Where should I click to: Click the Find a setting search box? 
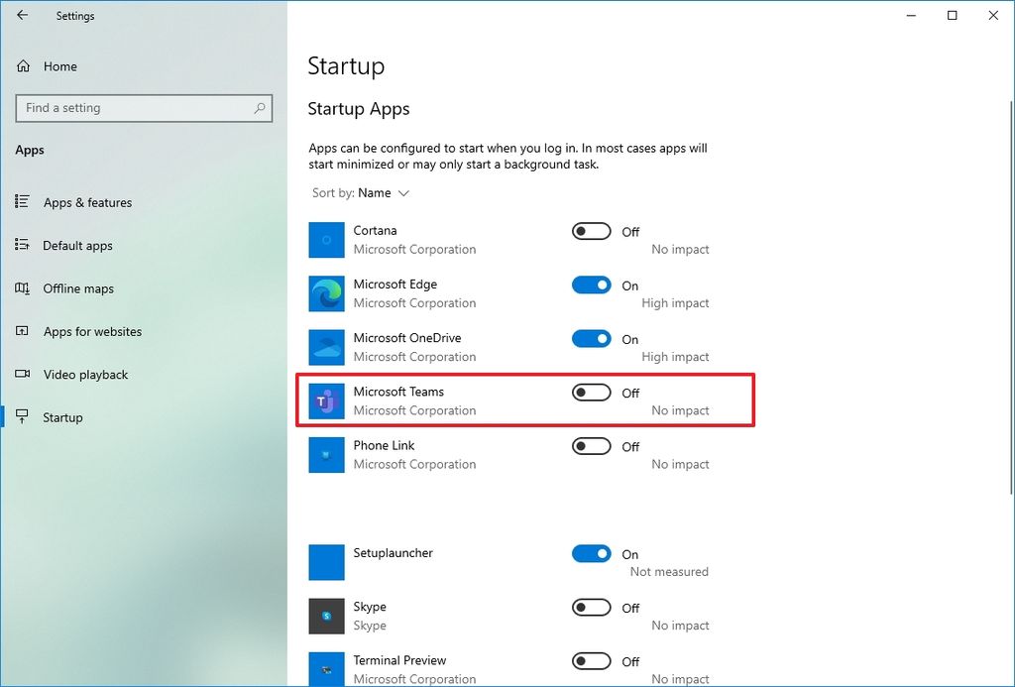pos(144,108)
